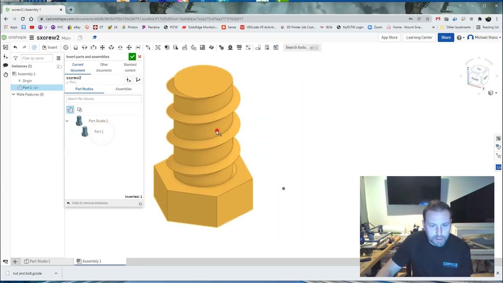Viewport: 503px width, 283px height.
Task: Select the Pin slot mate tool
Action: pos(120,47)
